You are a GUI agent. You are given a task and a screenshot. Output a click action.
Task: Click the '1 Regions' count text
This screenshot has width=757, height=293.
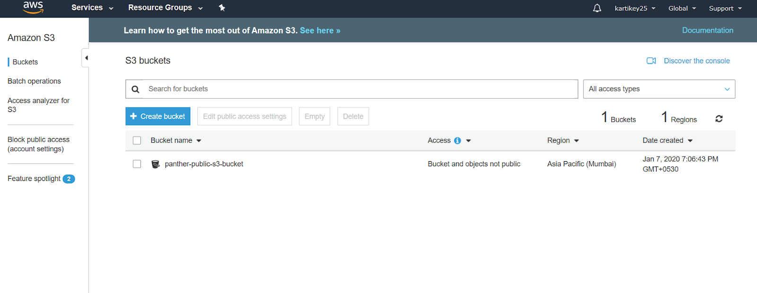pos(679,117)
